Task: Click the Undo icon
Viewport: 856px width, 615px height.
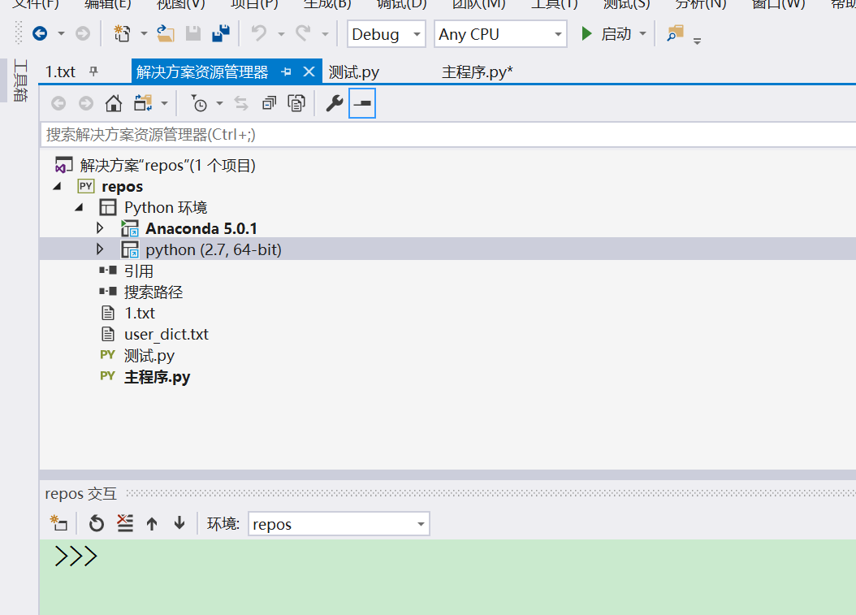Action: click(x=259, y=34)
